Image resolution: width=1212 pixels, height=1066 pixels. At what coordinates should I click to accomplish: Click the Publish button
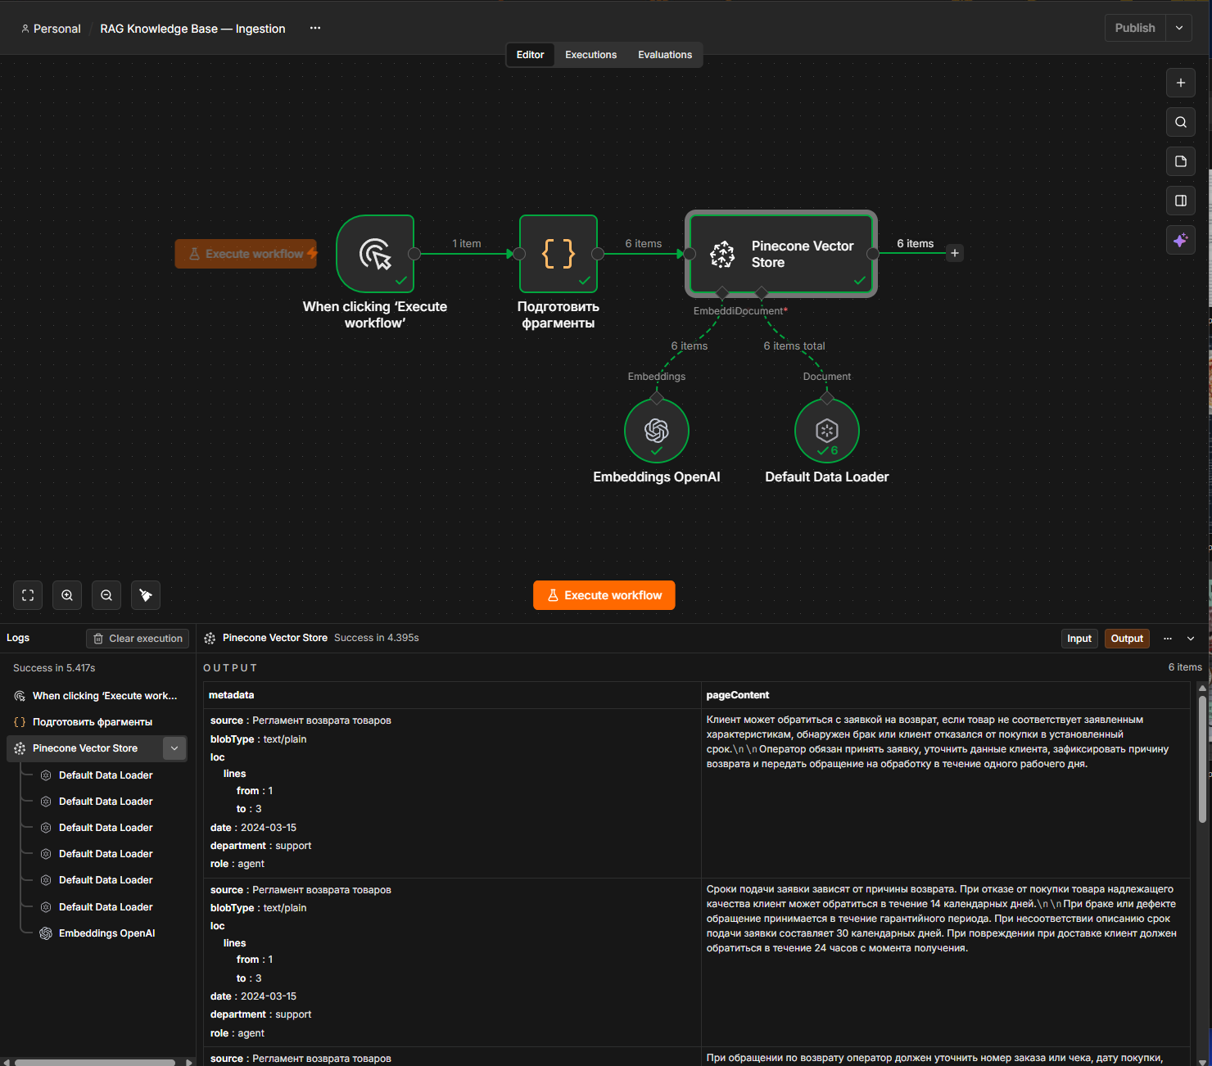point(1135,28)
